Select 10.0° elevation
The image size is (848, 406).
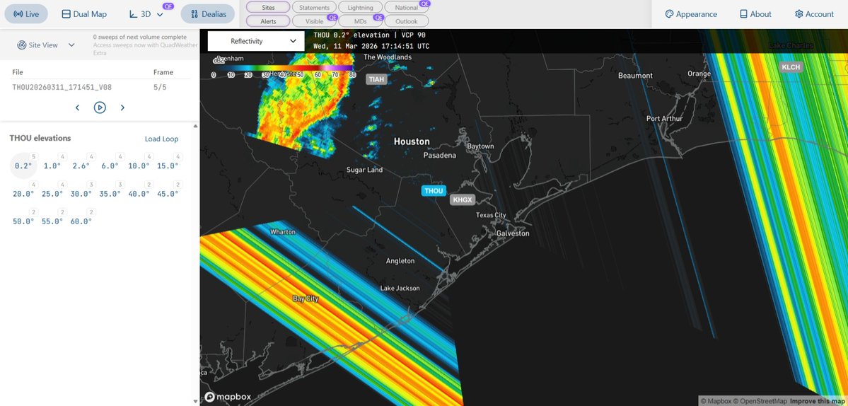pos(139,166)
